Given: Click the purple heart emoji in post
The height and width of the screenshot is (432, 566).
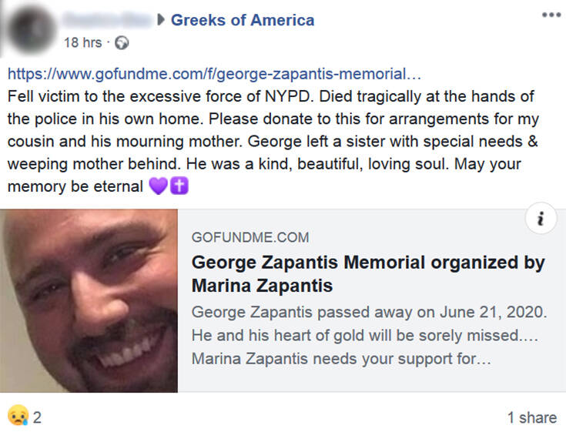Looking at the screenshot, I should [x=158, y=186].
